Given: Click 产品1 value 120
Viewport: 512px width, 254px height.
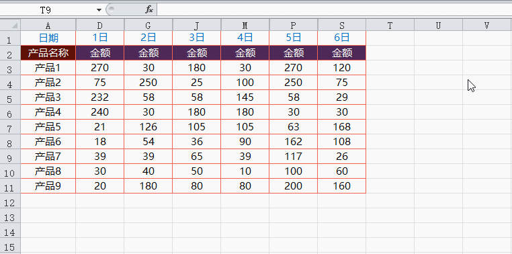Looking at the screenshot, I should tap(341, 68).
